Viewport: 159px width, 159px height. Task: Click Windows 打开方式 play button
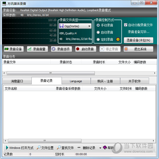(20, 148)
